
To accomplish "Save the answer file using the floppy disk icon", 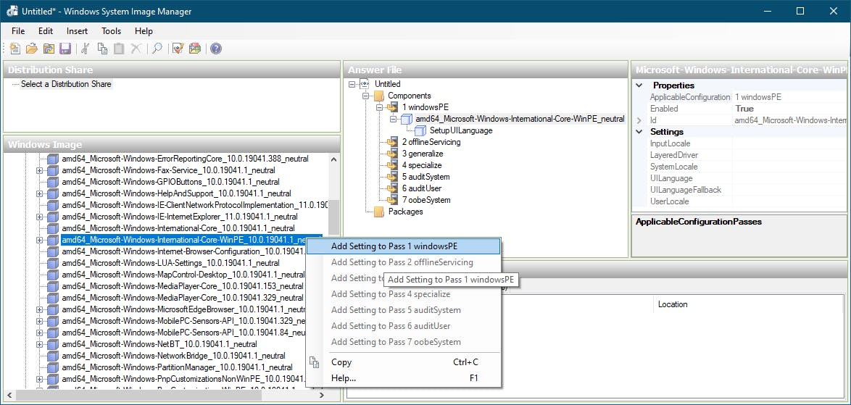I will coord(65,49).
